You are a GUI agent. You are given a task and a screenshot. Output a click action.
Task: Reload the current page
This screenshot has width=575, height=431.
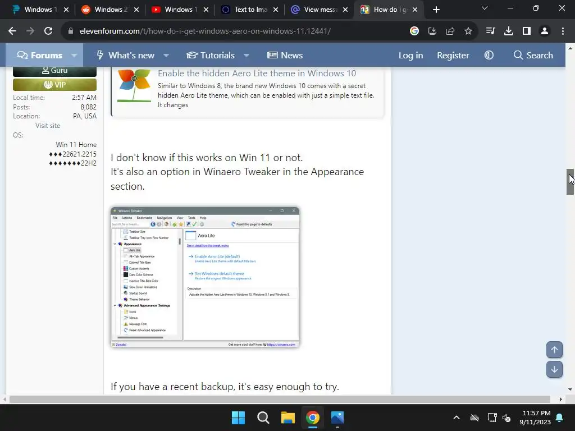click(x=48, y=31)
